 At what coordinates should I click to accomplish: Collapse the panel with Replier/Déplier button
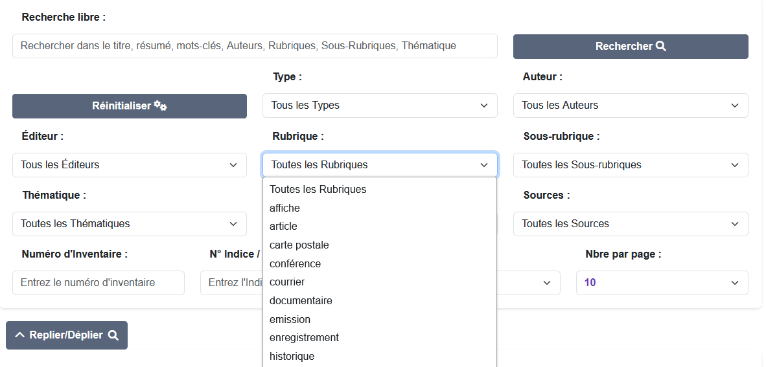[x=67, y=335]
